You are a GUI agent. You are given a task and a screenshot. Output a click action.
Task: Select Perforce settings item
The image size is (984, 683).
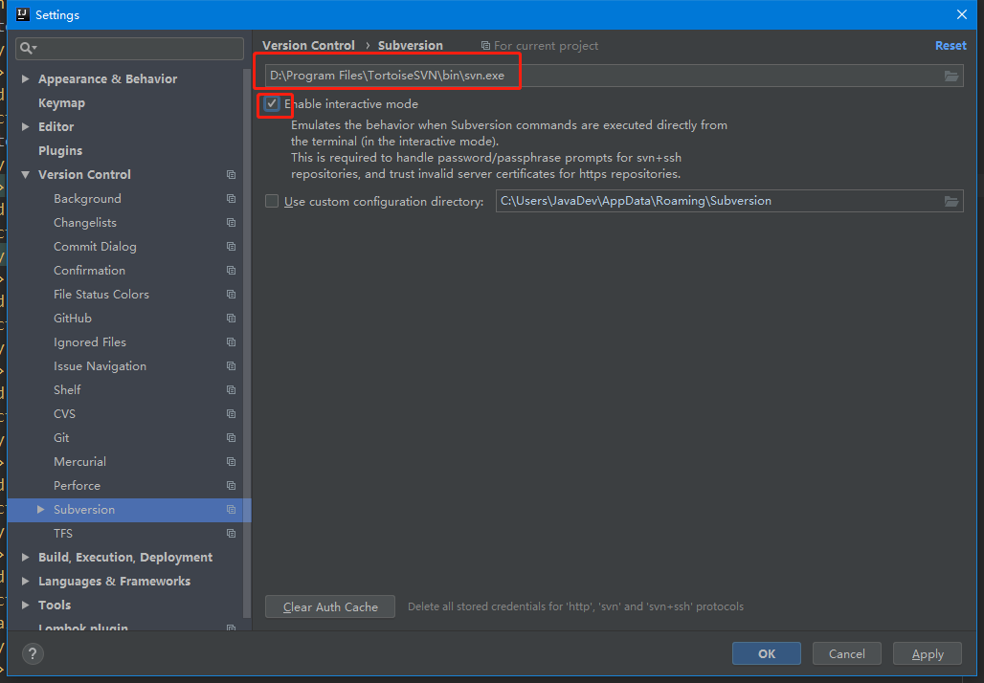[77, 485]
